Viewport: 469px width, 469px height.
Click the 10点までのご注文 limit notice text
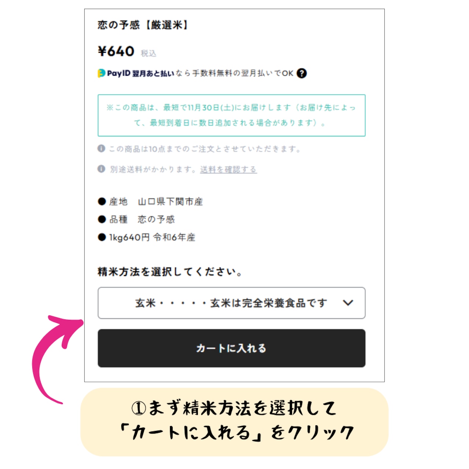[204, 149]
